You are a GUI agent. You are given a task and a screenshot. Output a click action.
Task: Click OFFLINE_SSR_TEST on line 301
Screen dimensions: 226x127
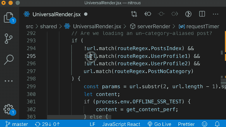(x=157, y=102)
